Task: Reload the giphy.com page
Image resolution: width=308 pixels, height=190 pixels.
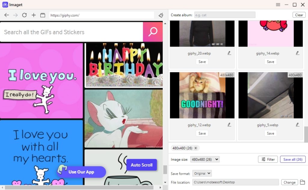Action: click(24, 14)
